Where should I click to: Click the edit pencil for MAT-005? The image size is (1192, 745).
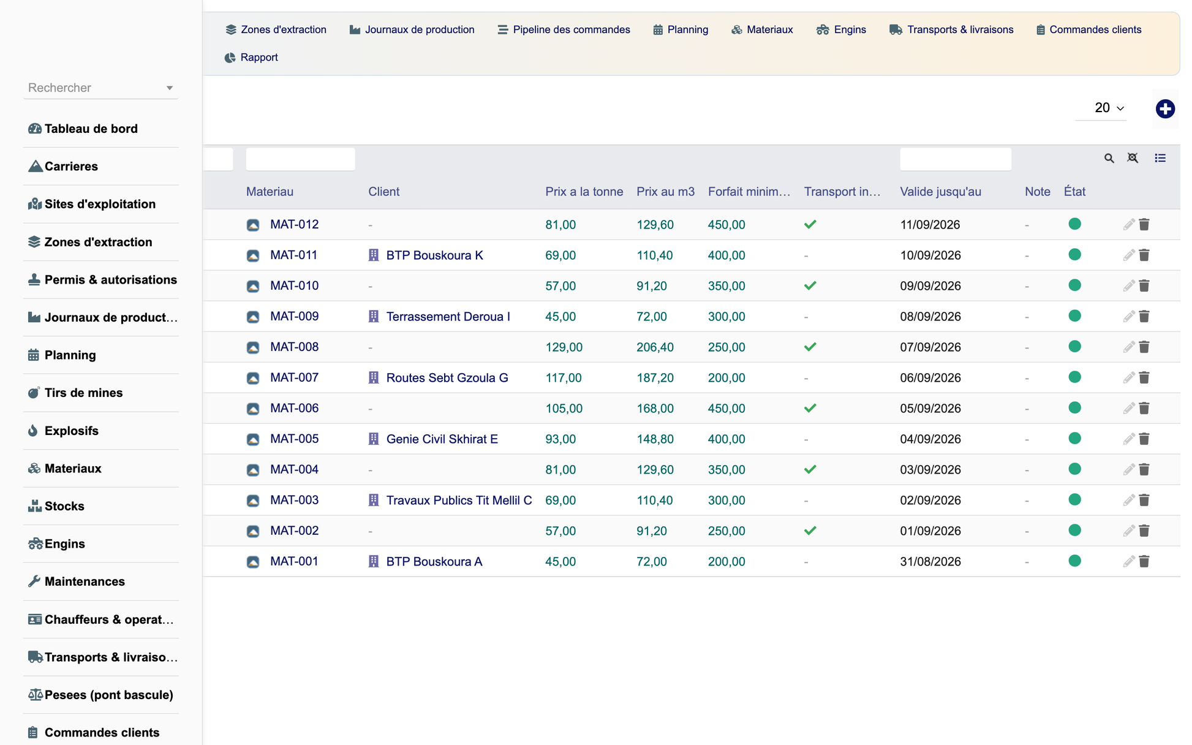(1128, 439)
